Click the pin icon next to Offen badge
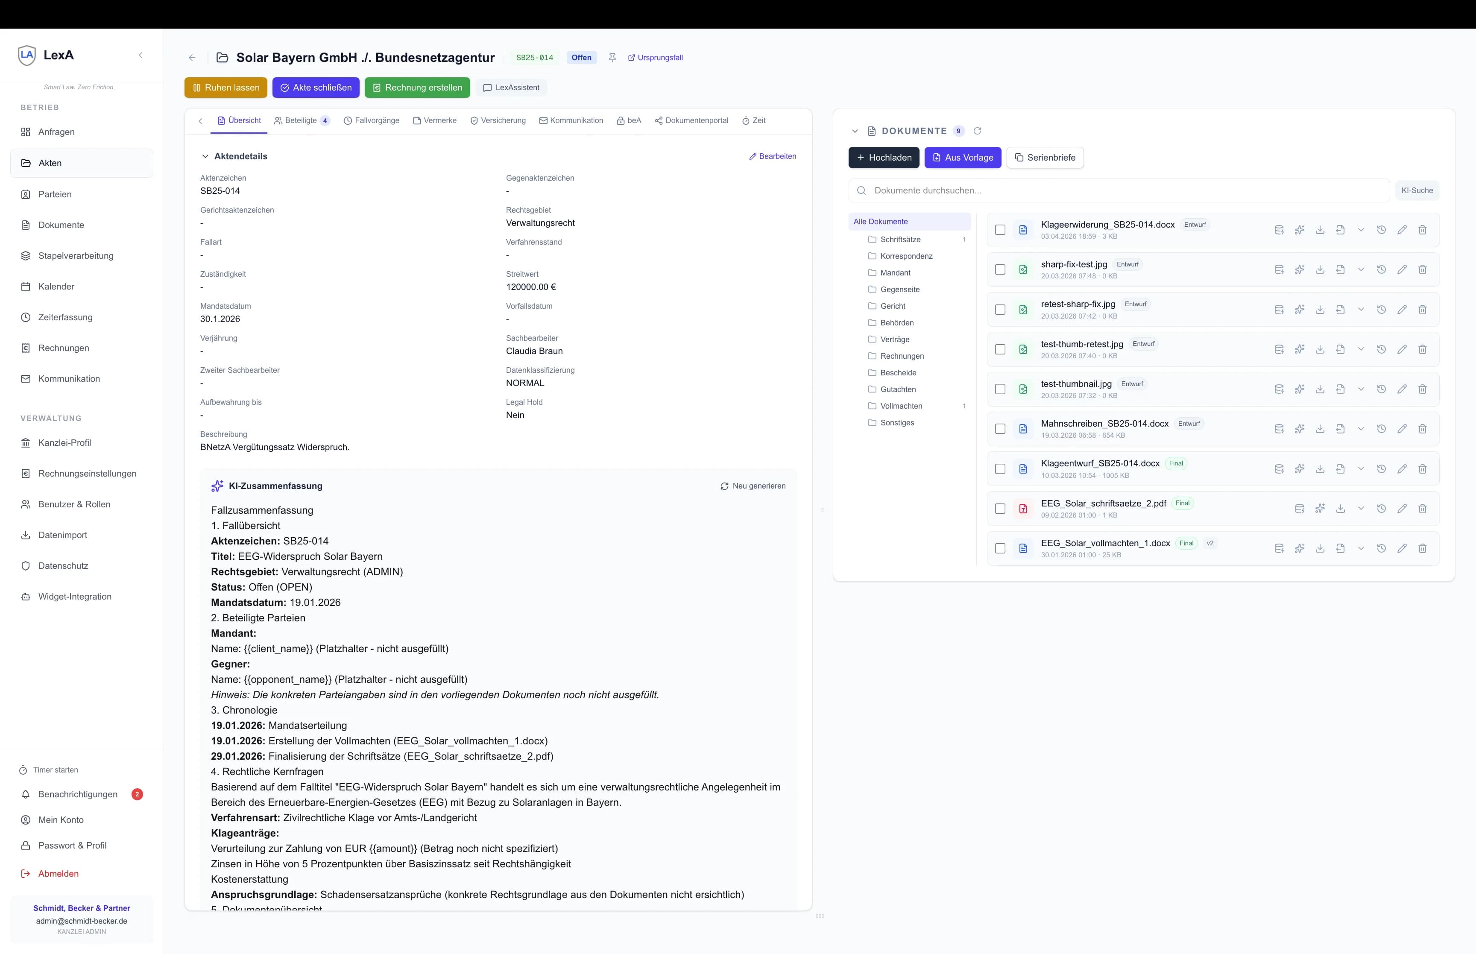 pos(612,58)
